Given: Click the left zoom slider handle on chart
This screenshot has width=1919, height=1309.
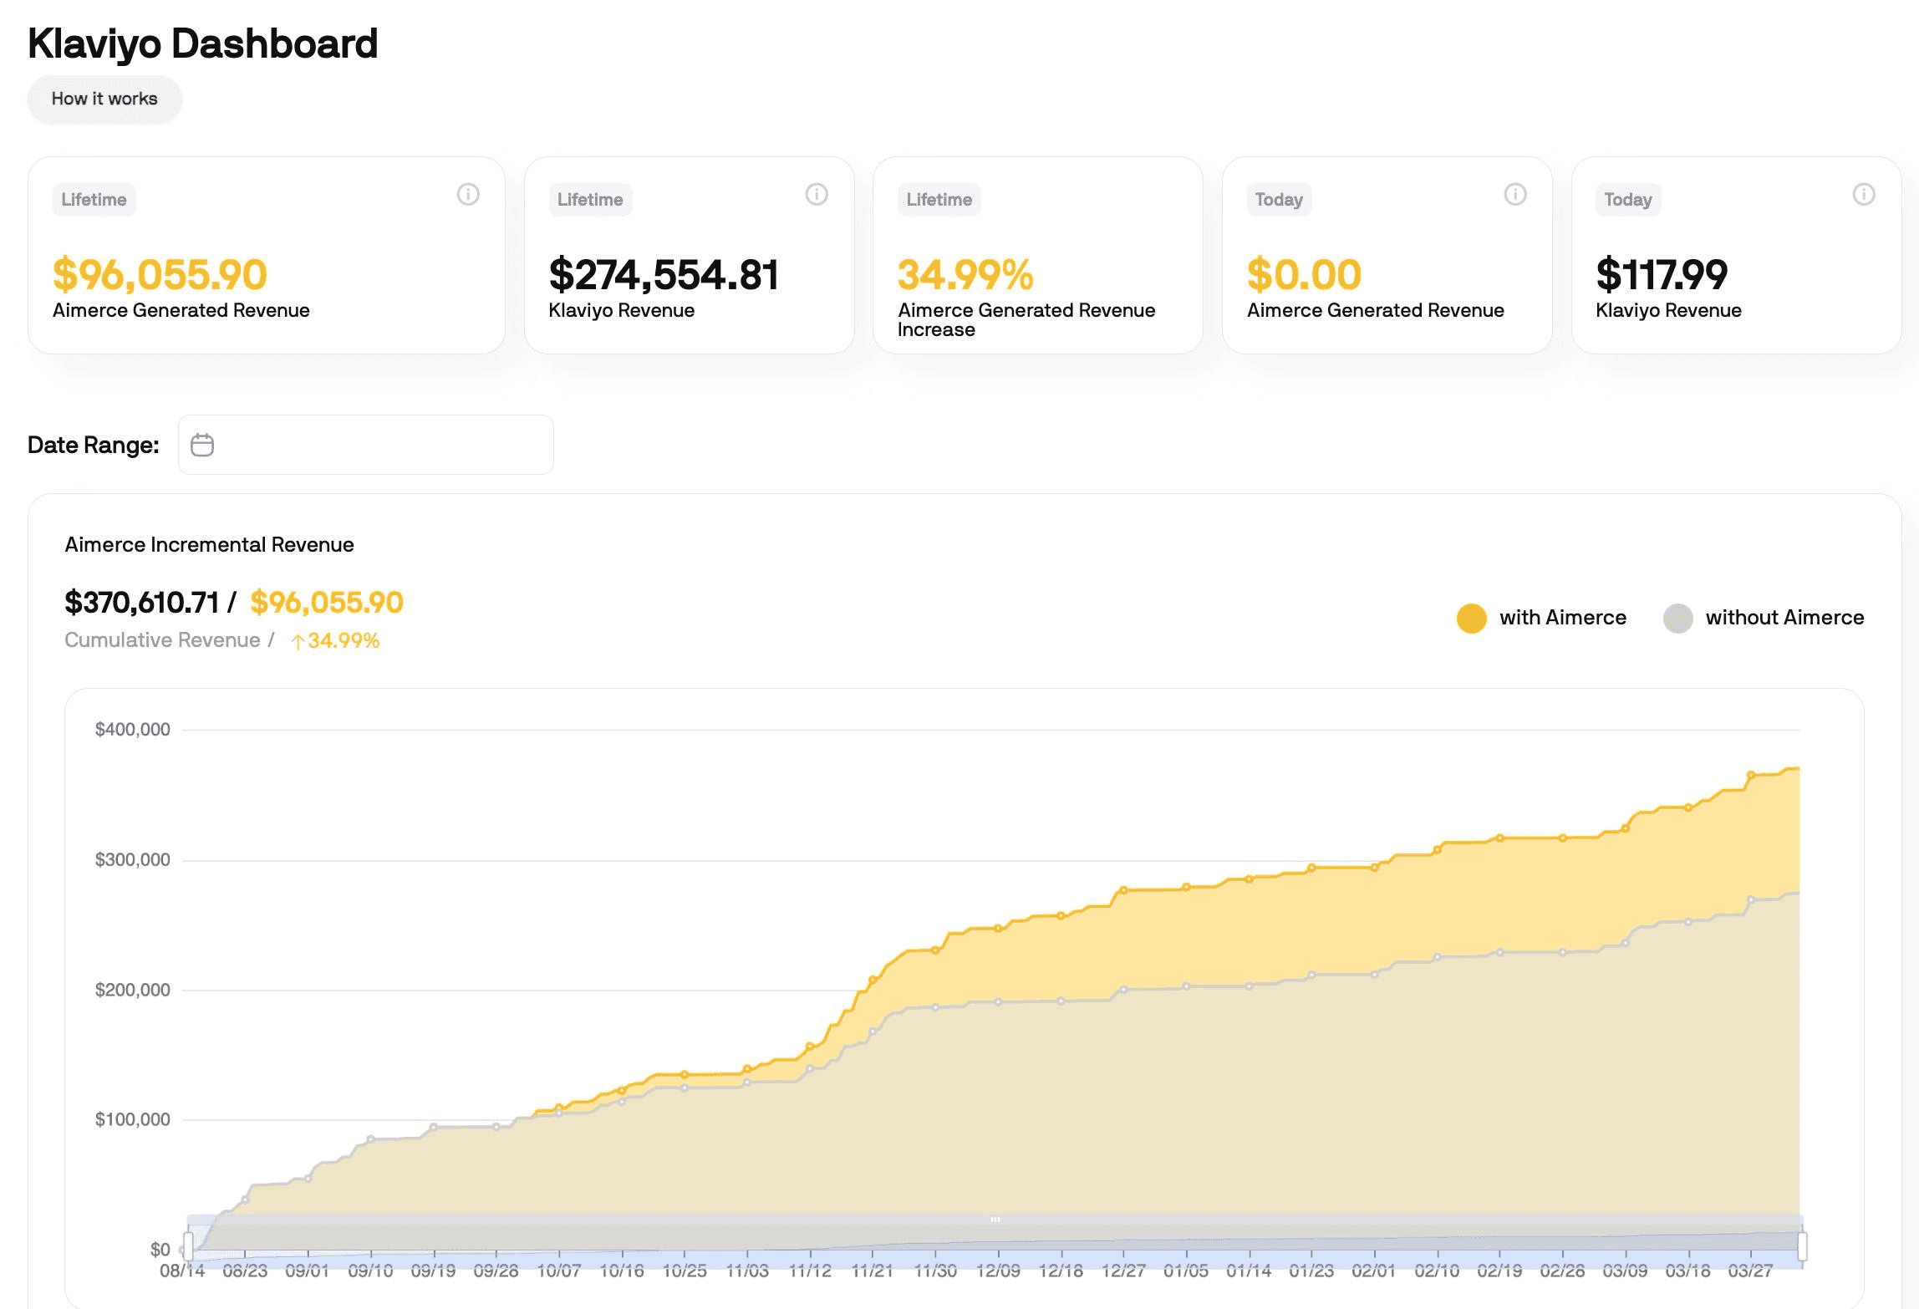Looking at the screenshot, I should 188,1245.
